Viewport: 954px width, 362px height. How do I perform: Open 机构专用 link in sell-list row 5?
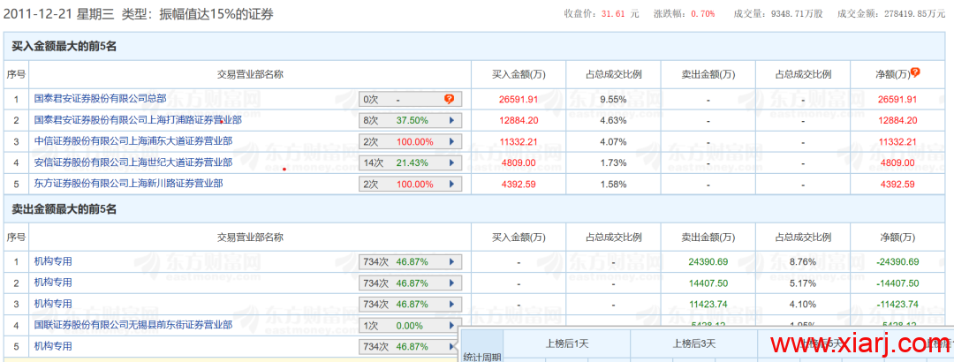tap(53, 346)
